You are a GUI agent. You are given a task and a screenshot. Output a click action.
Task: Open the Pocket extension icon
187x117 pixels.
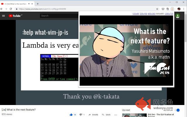[163, 9]
